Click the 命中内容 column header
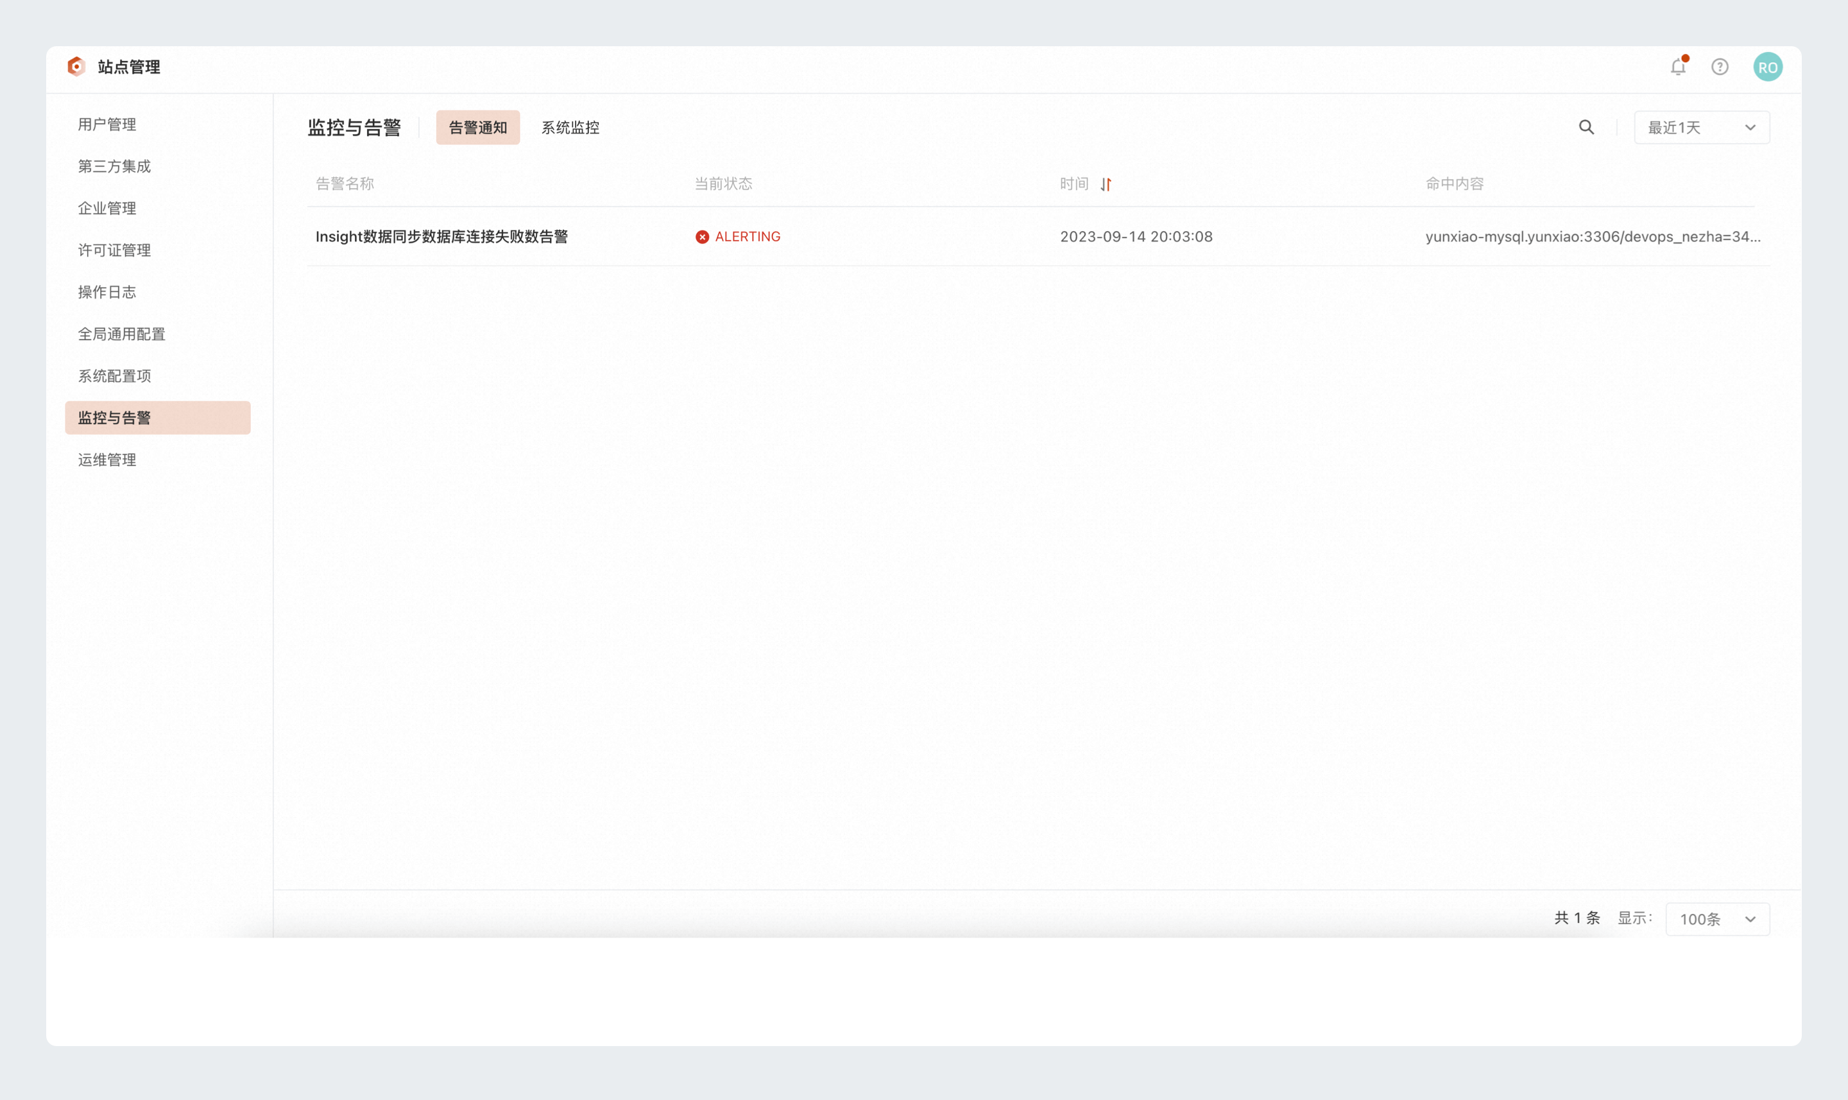The width and height of the screenshot is (1848, 1100). (x=1455, y=184)
